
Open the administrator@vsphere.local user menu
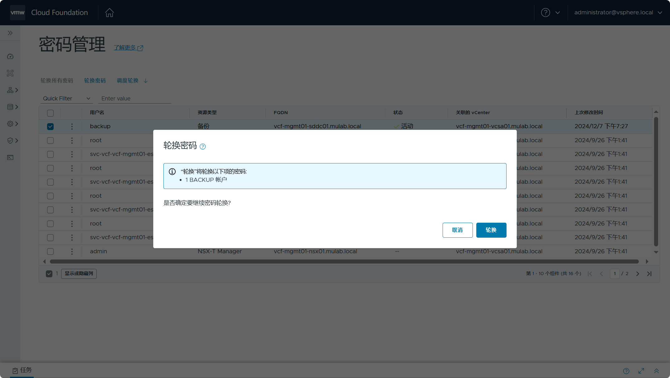pos(618,12)
